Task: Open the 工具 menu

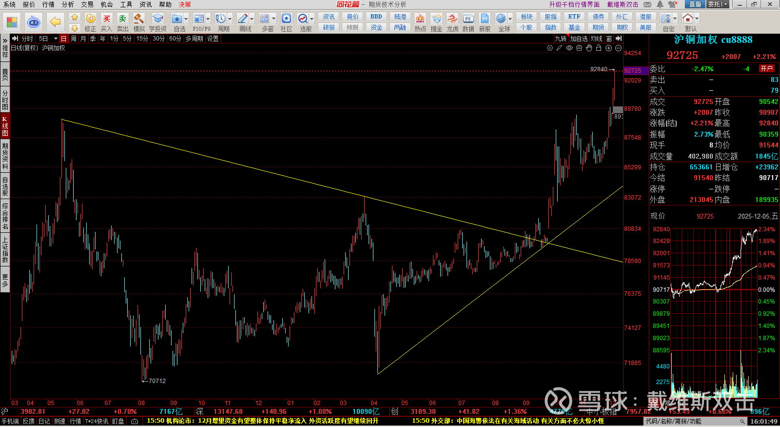Action: pyautogui.click(x=126, y=4)
